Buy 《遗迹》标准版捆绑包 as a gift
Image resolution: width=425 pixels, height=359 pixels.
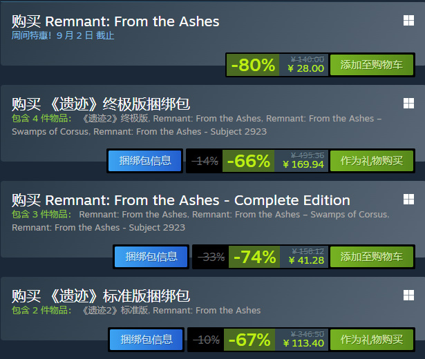pos(371,340)
